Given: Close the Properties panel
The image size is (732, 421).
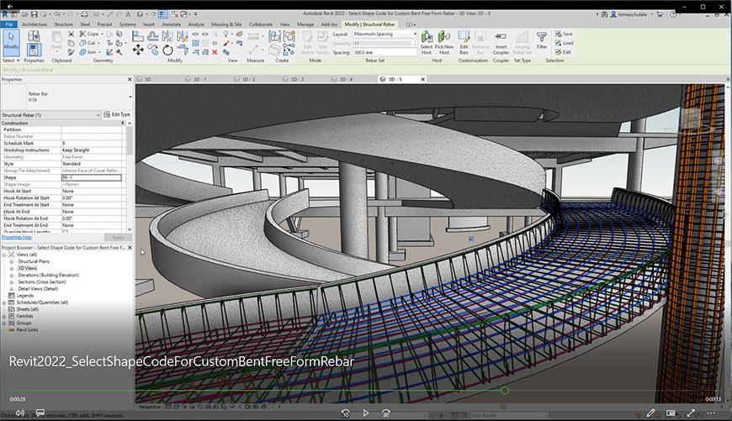Looking at the screenshot, I should [130, 80].
